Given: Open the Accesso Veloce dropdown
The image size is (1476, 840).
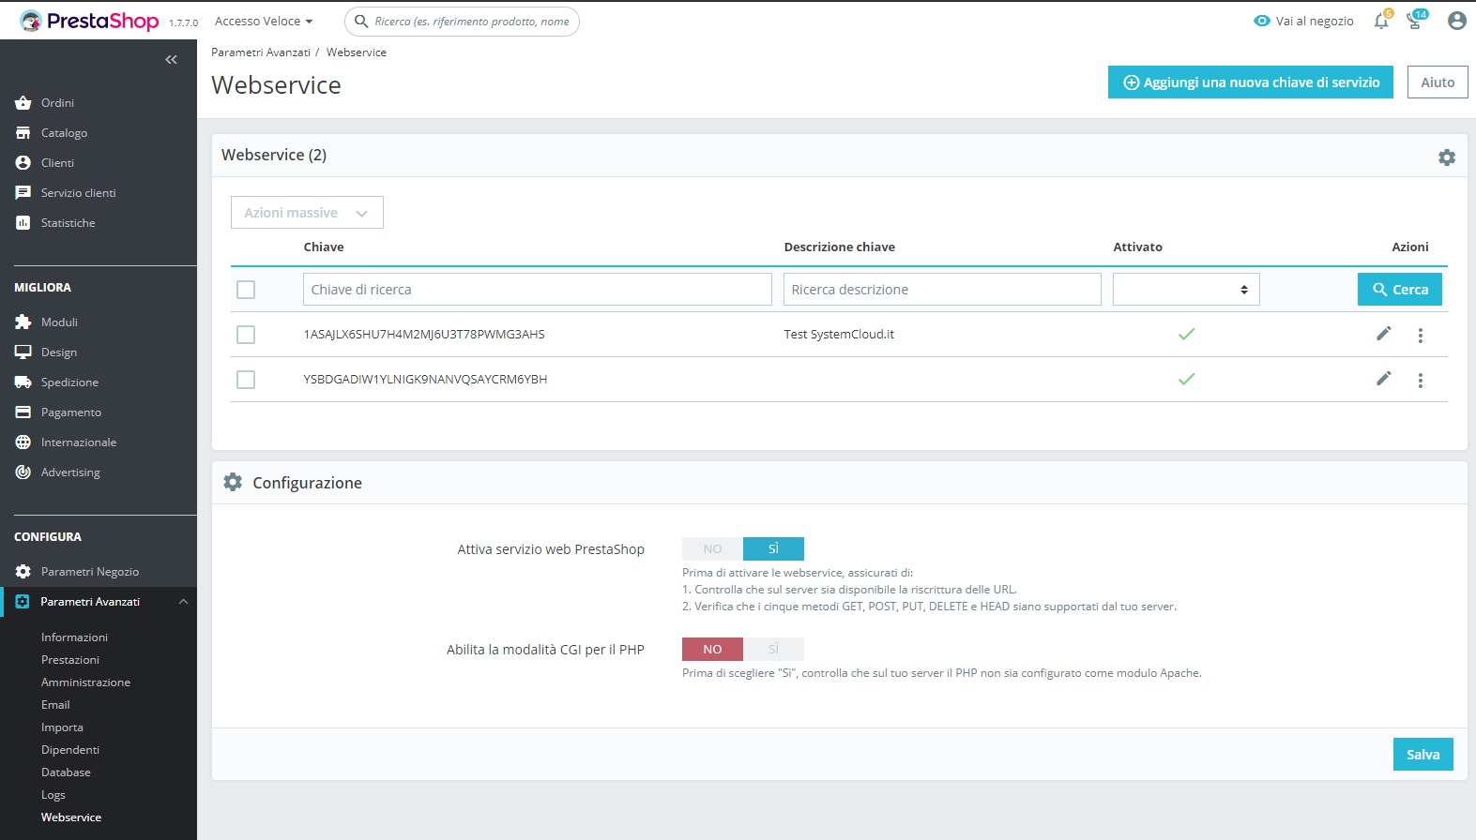Looking at the screenshot, I should tap(264, 21).
